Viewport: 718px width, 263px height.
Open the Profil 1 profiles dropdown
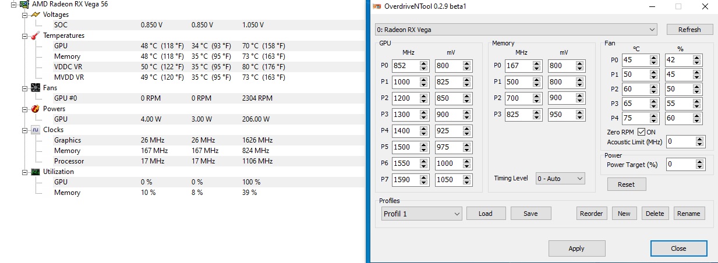[421, 214]
